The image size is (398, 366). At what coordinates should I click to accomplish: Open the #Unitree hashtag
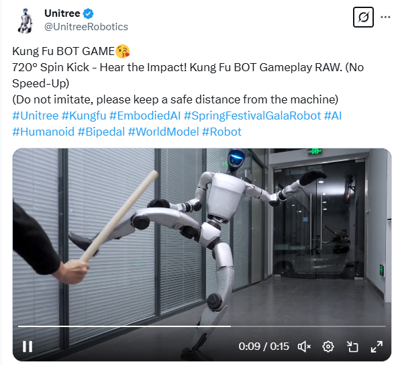(x=36, y=116)
